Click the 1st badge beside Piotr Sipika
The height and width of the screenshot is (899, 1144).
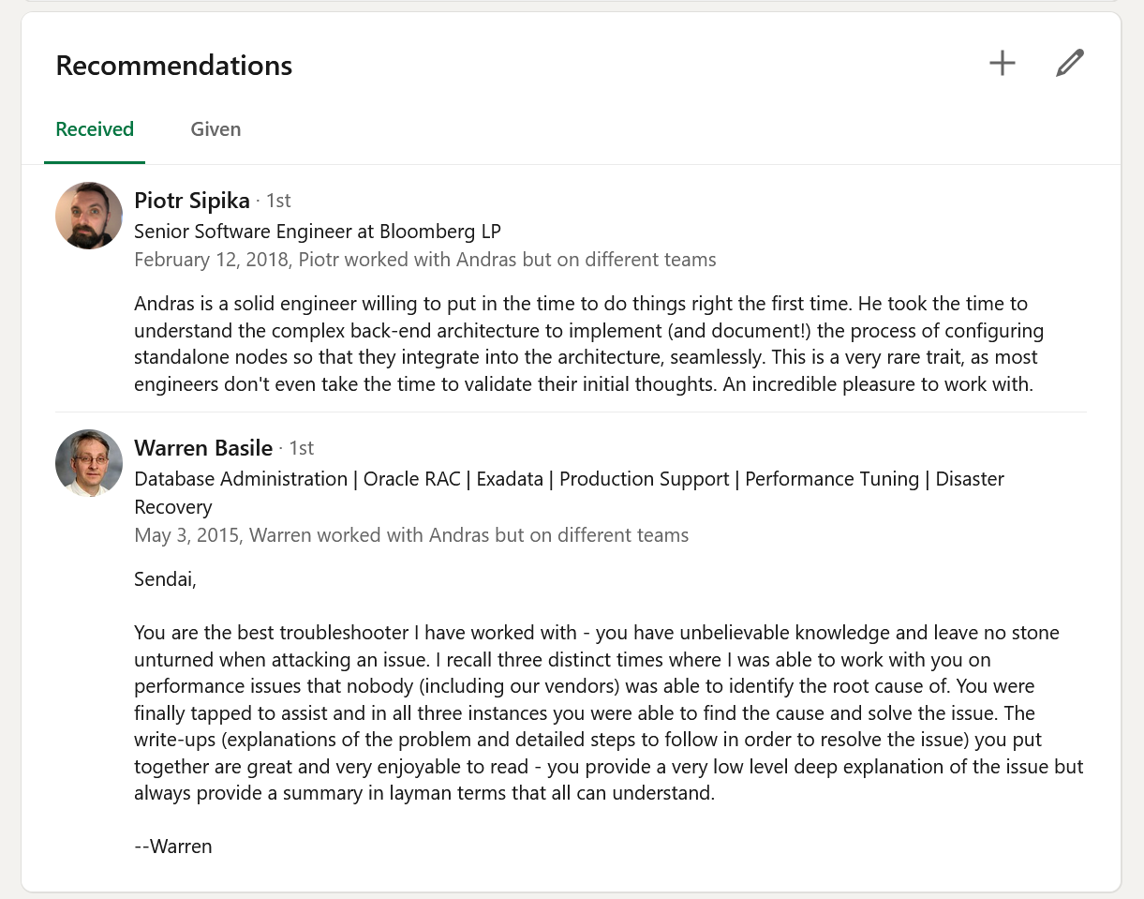[x=278, y=201]
